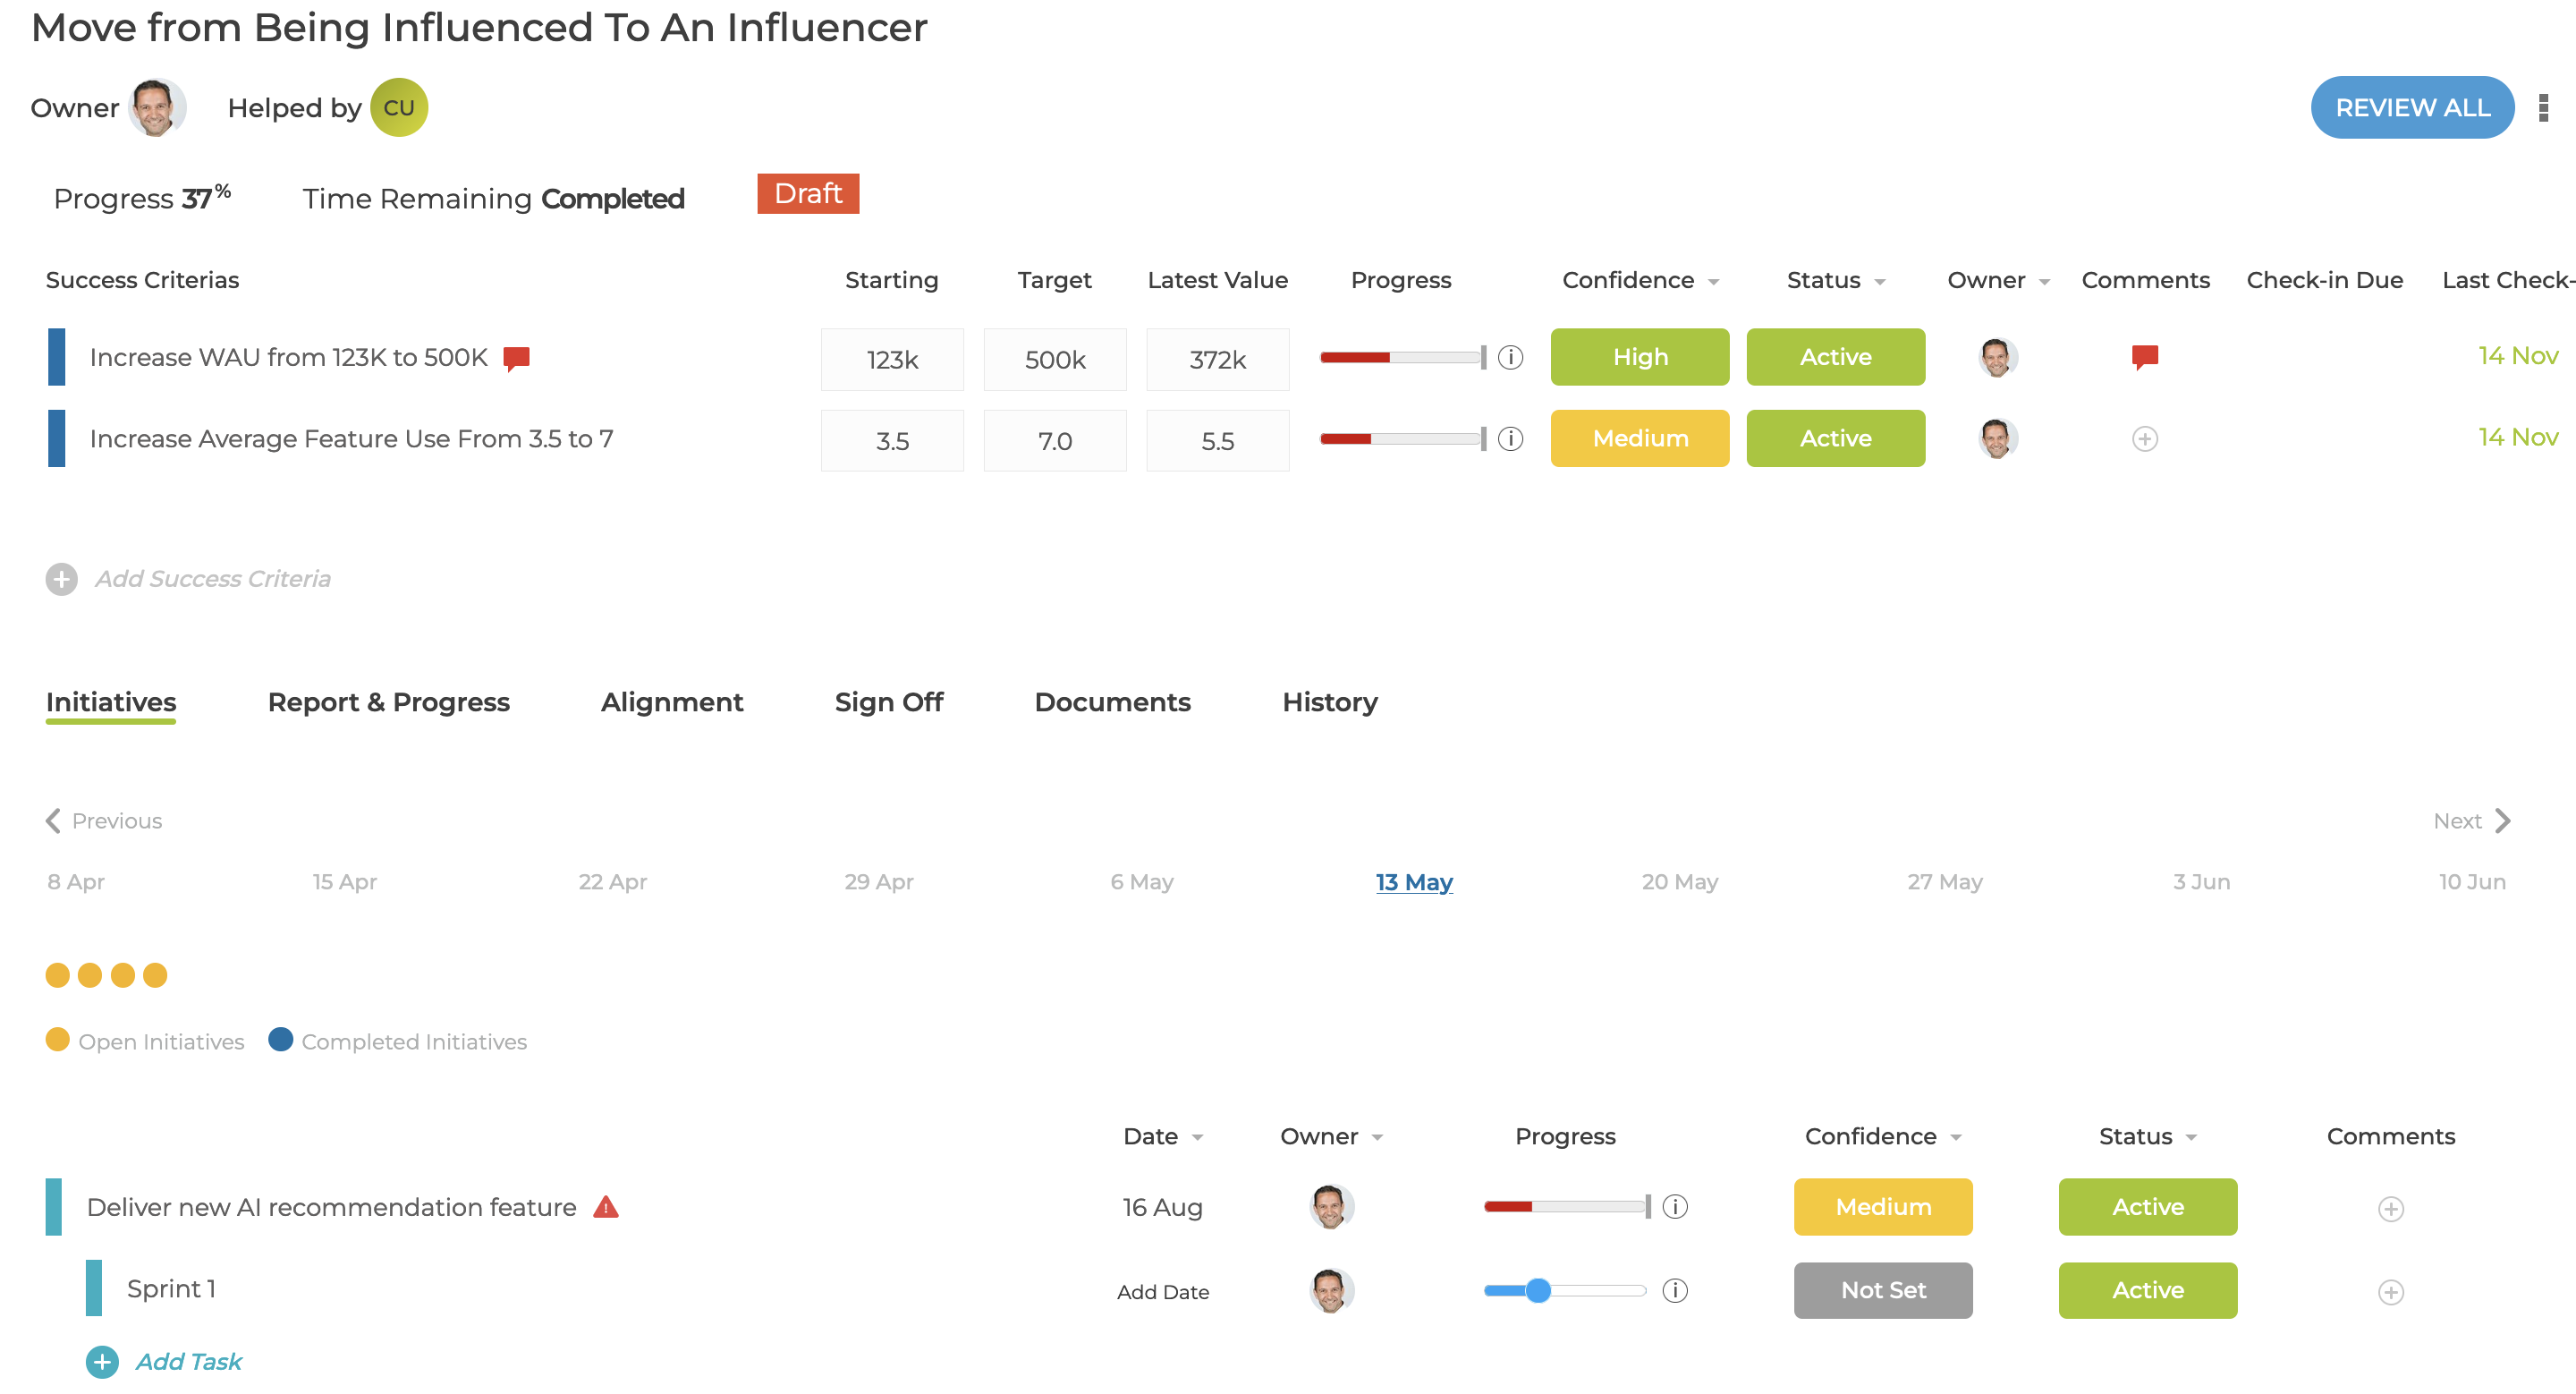Toggle the High confidence badge
The image size is (2576, 1394).
pyautogui.click(x=1640, y=357)
